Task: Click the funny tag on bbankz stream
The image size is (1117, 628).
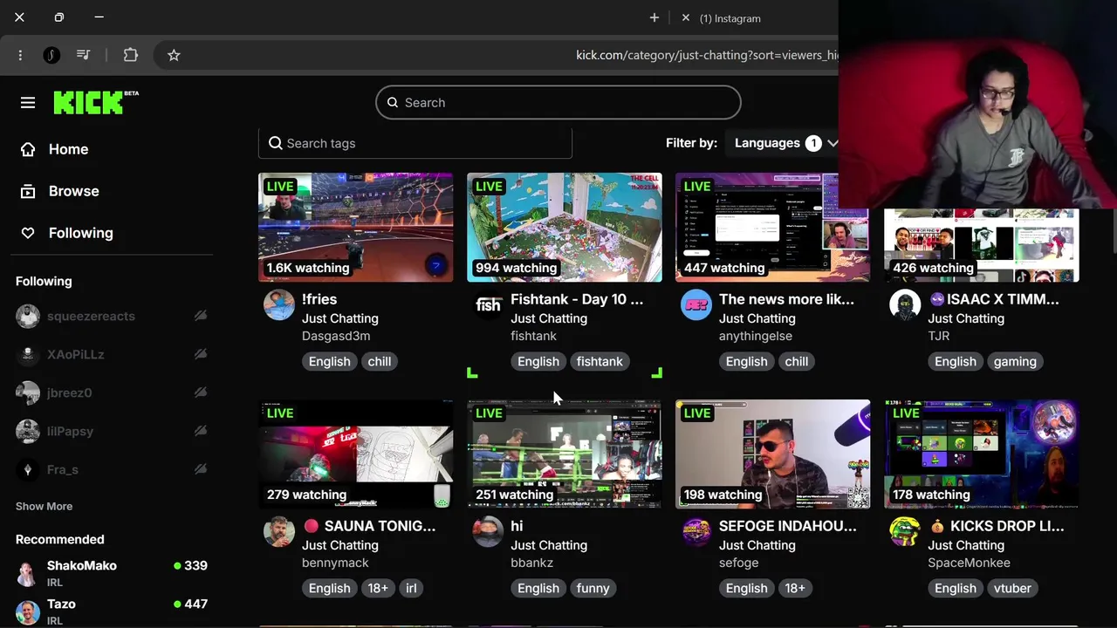Action: click(593, 588)
